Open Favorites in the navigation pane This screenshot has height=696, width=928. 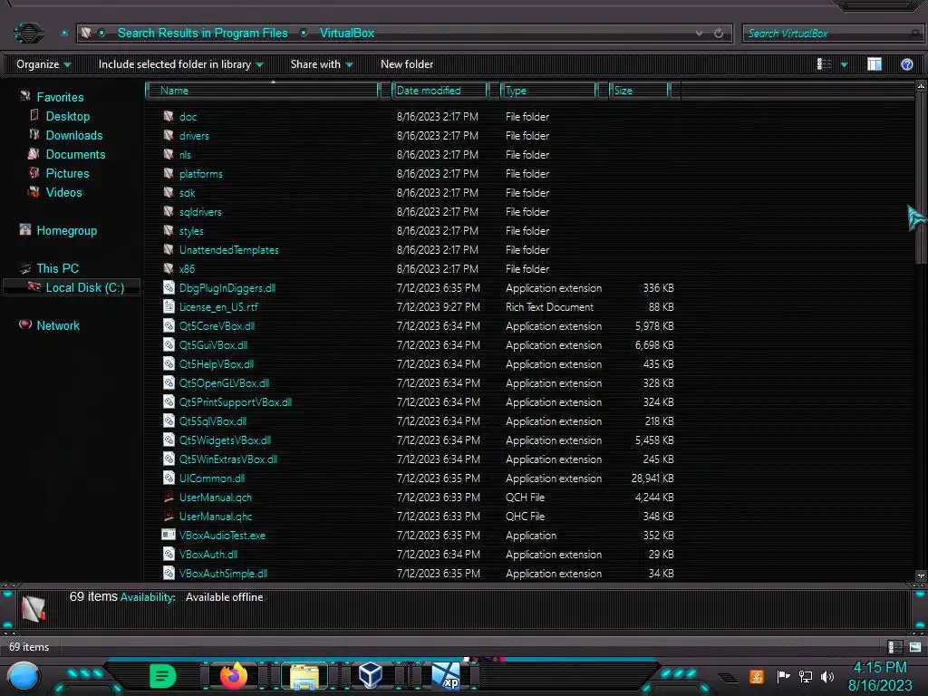[60, 97]
